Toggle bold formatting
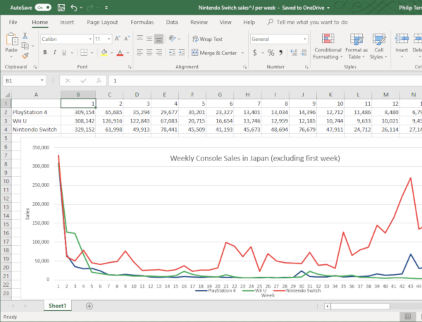 (x=45, y=52)
